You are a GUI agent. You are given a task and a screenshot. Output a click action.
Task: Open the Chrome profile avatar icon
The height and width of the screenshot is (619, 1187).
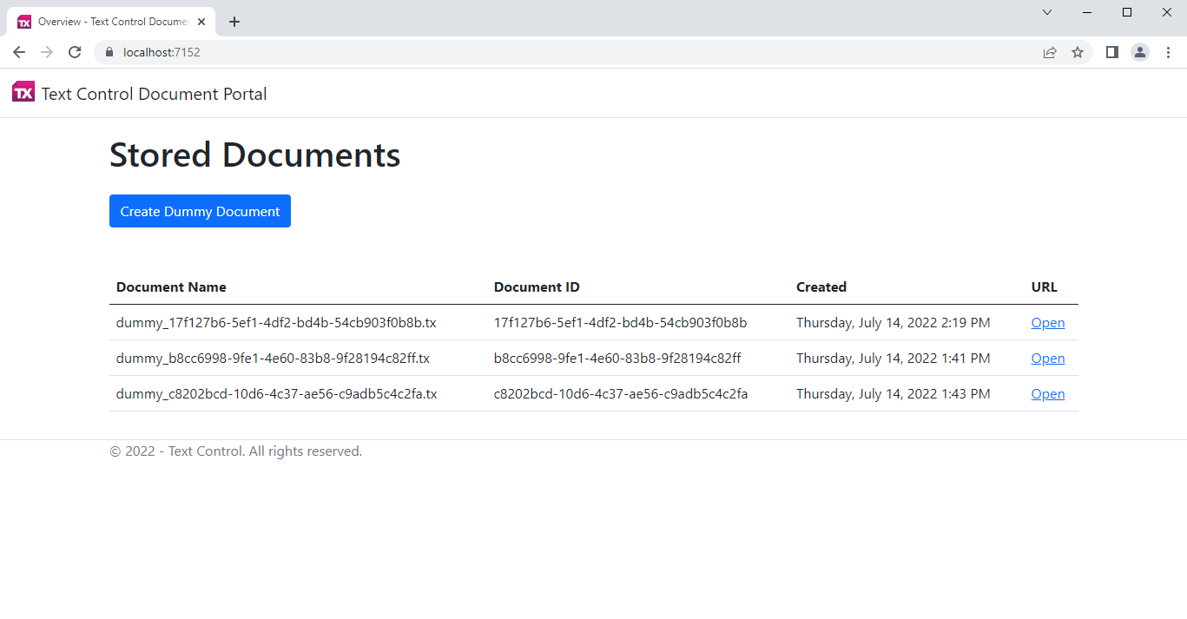coord(1140,52)
